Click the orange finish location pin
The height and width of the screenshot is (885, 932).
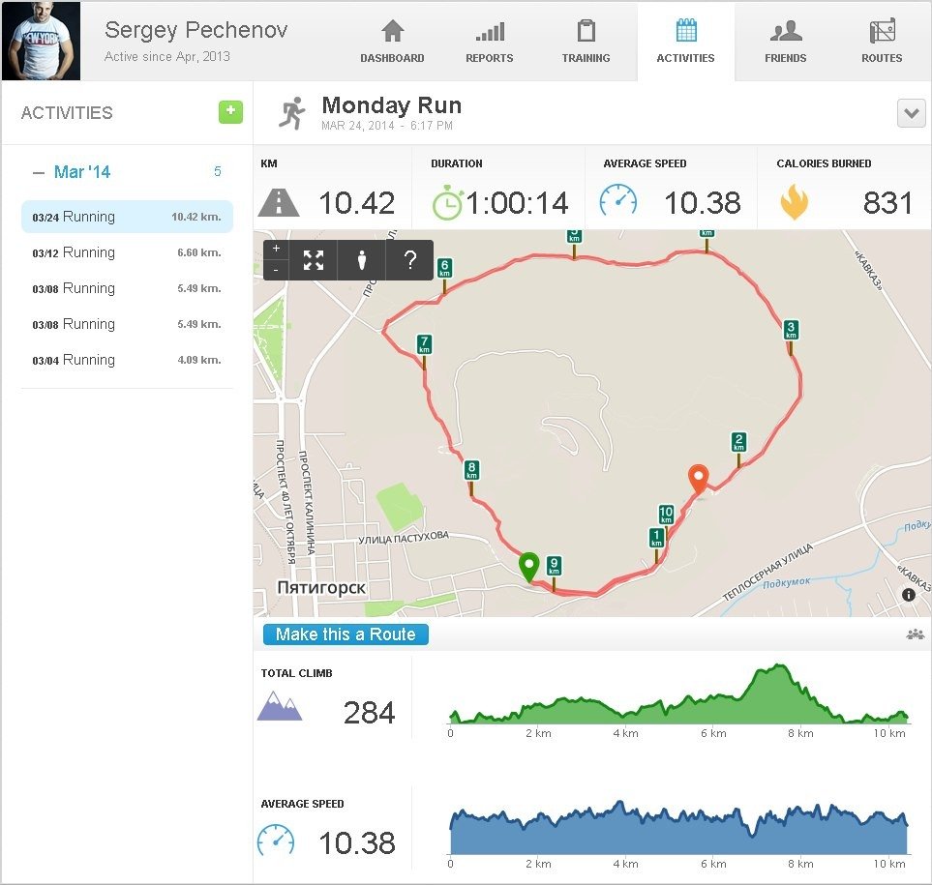click(698, 479)
